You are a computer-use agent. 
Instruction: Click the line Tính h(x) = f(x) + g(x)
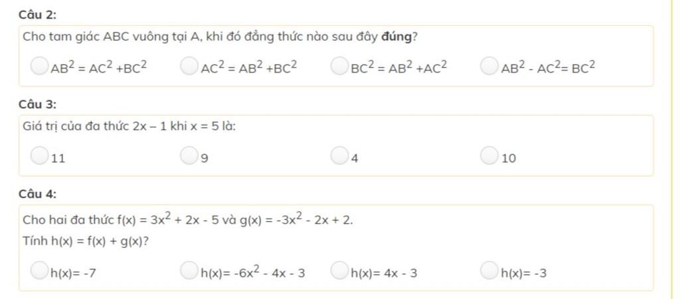tap(86, 242)
